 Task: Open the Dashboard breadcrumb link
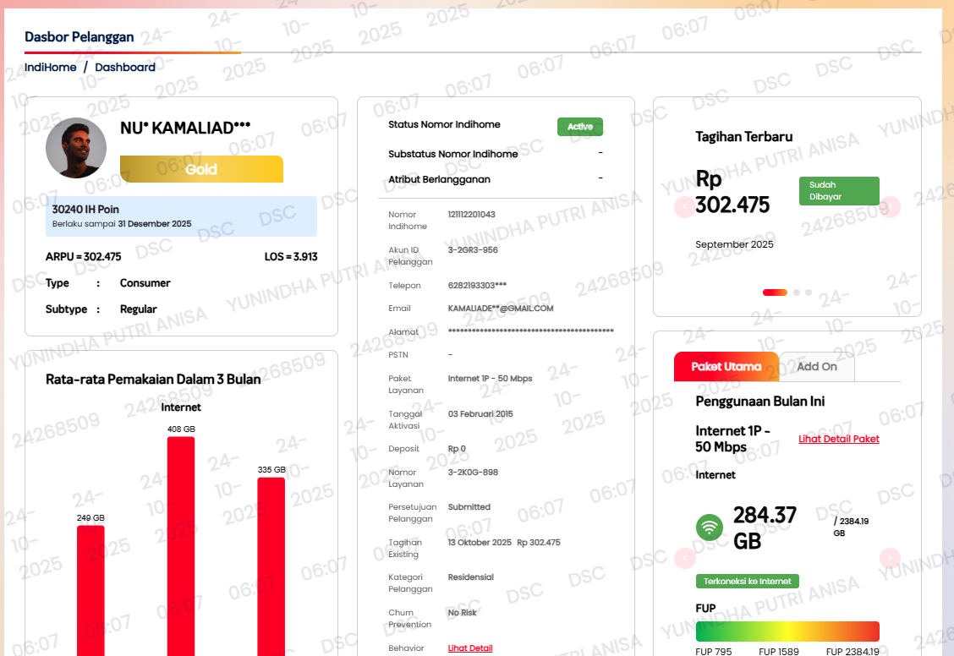(x=124, y=67)
